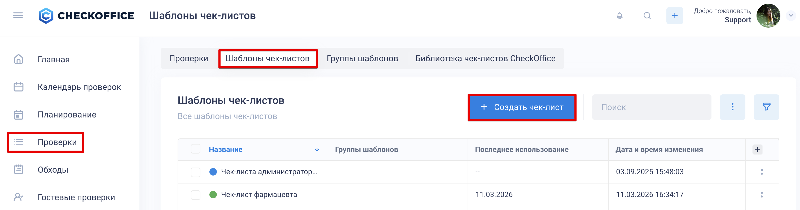Go to Календарь проверок in sidebar
This screenshot has height=210, width=800.
pos(79,87)
